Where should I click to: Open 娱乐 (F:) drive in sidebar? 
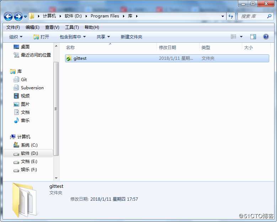click(x=25, y=170)
